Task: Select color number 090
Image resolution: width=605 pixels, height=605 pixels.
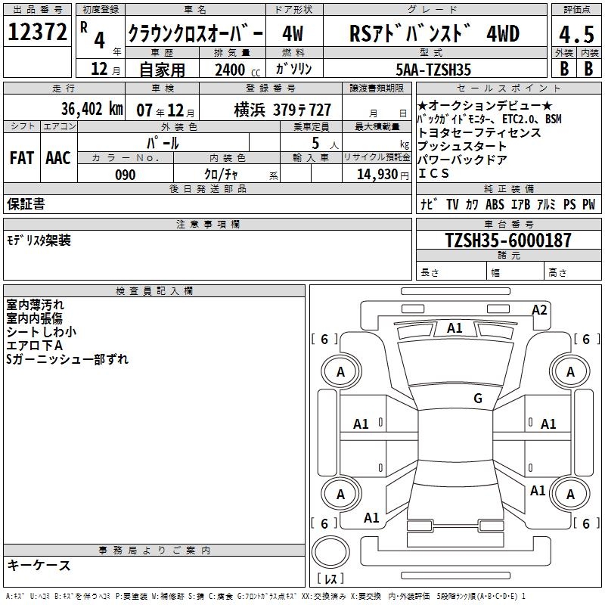Action: point(126,175)
